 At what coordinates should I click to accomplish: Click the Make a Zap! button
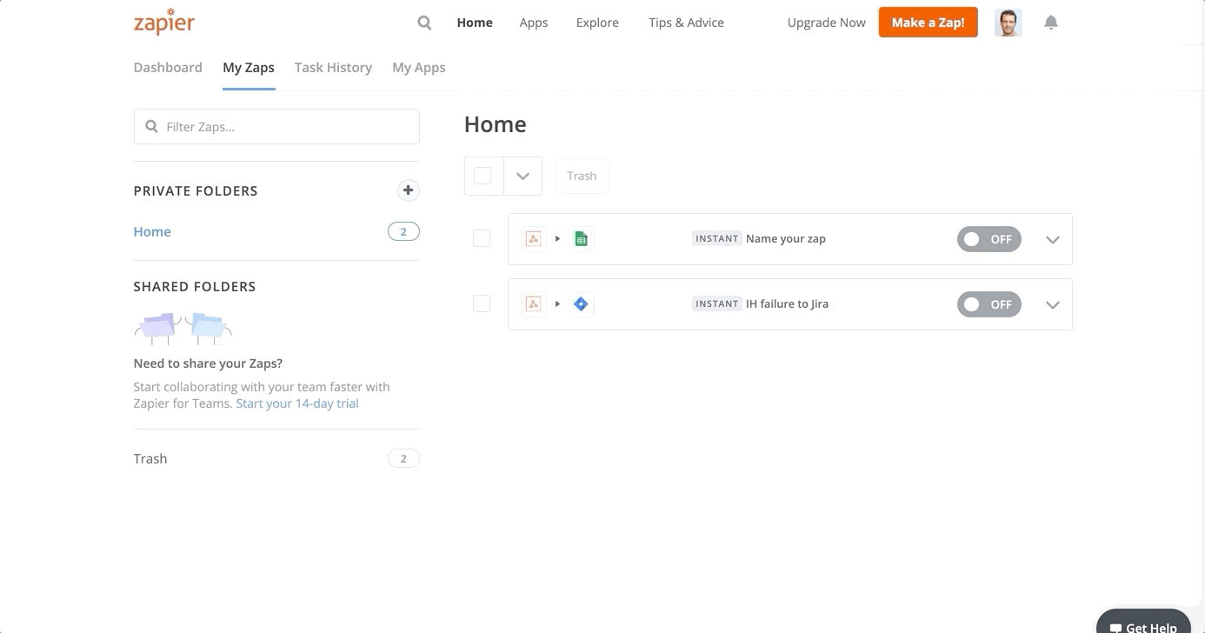click(928, 23)
